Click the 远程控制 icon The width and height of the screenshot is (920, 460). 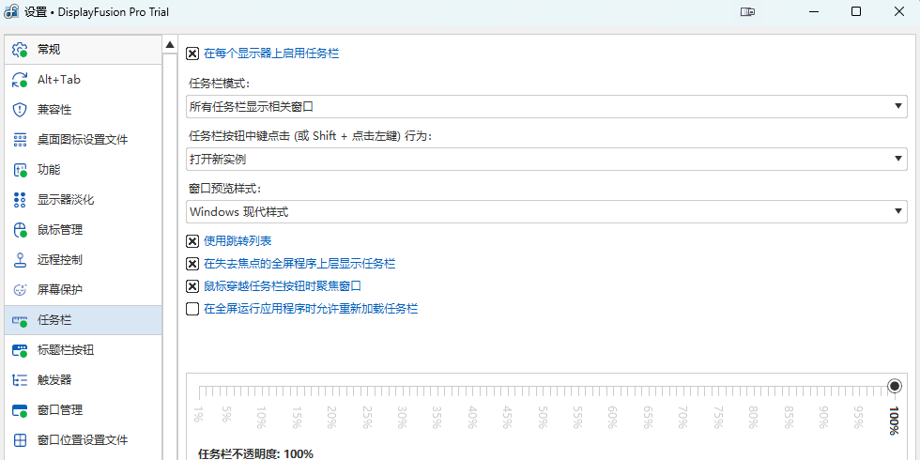tap(20, 260)
